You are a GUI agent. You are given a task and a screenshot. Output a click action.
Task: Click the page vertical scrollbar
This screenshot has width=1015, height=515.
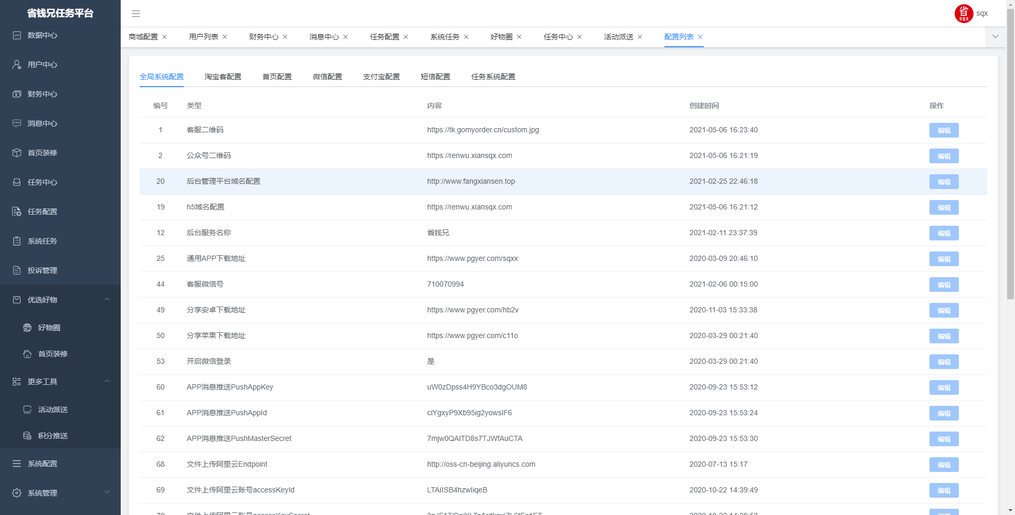point(1010,157)
